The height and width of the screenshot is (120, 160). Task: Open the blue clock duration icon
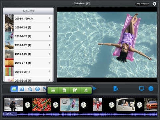151,89
